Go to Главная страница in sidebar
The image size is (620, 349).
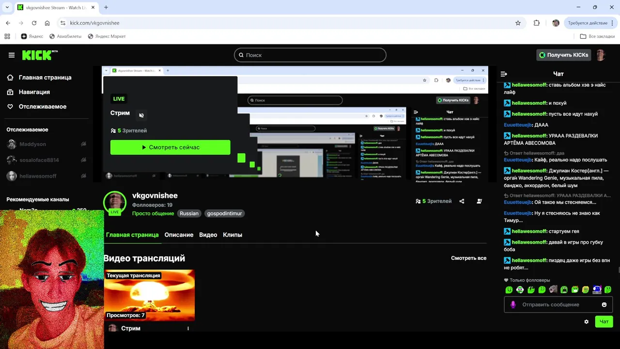pos(39,78)
